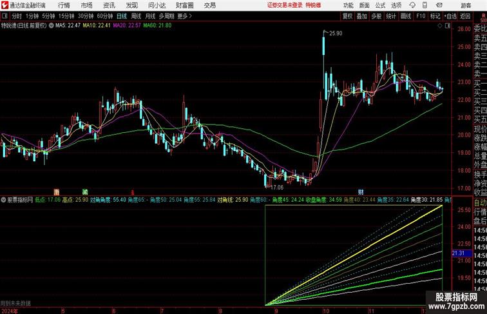The image size is (487, 314).
Task: Click the 通达信 red logo icon
Action: (5, 5)
